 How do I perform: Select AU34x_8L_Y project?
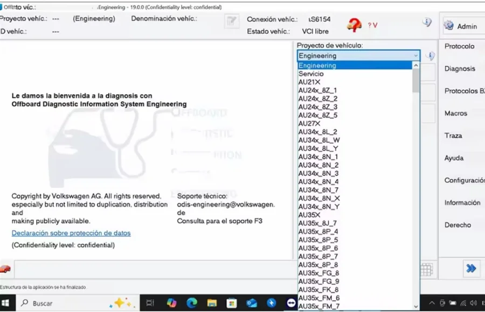click(x=355, y=148)
